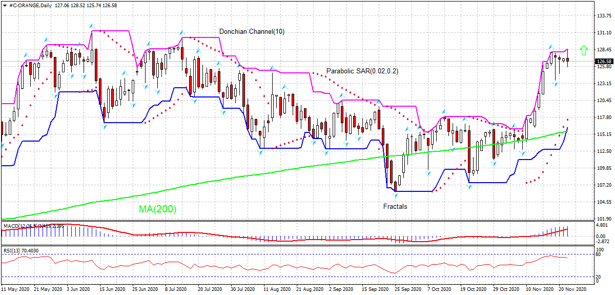
Task: Open the RSI(13) indicator label
Action: click(20, 250)
